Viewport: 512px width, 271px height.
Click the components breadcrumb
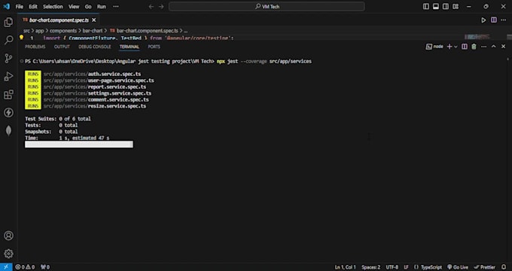[x=63, y=31]
